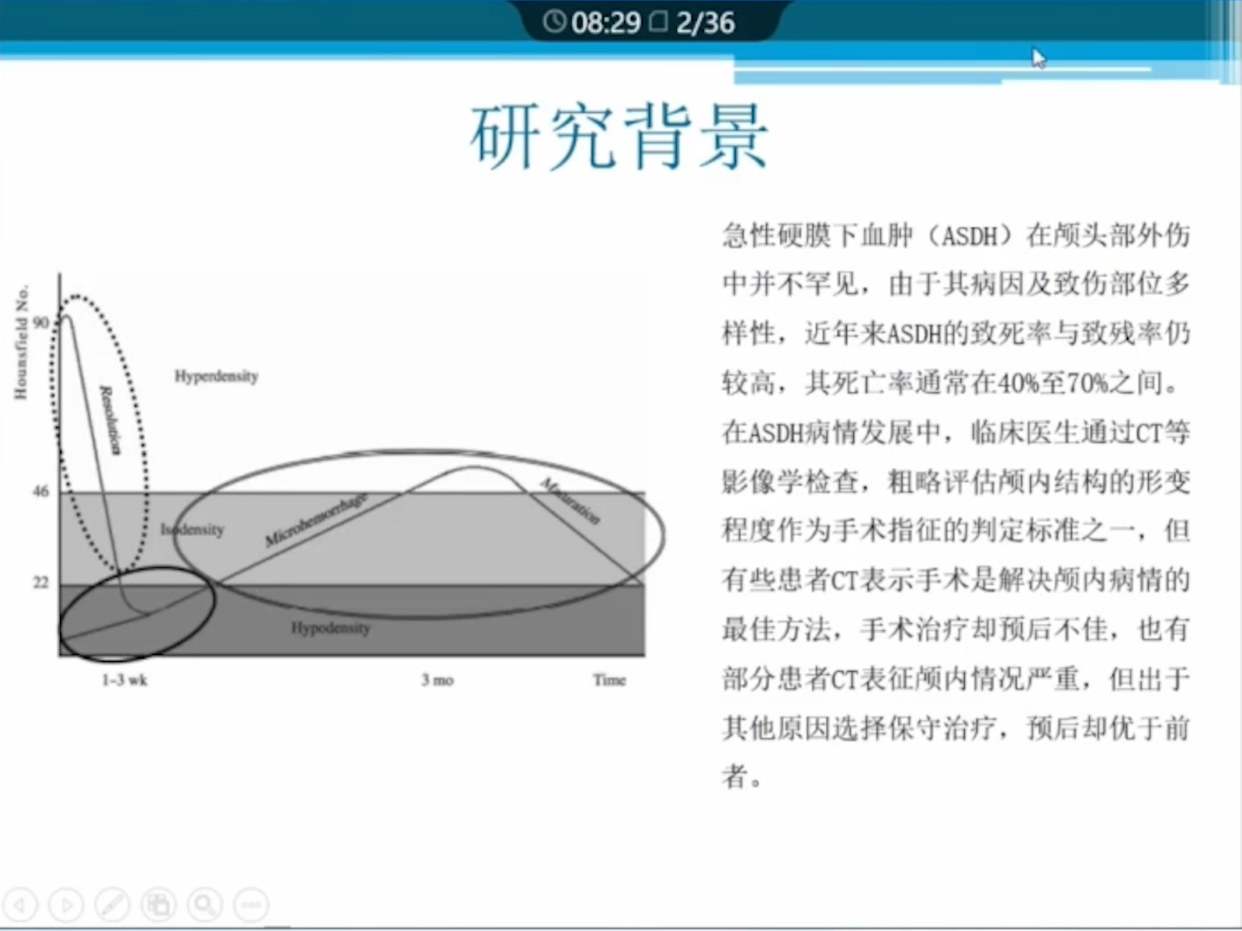1242x931 pixels.
Task: Click the 研究背景 slide title
Action: pos(619,138)
